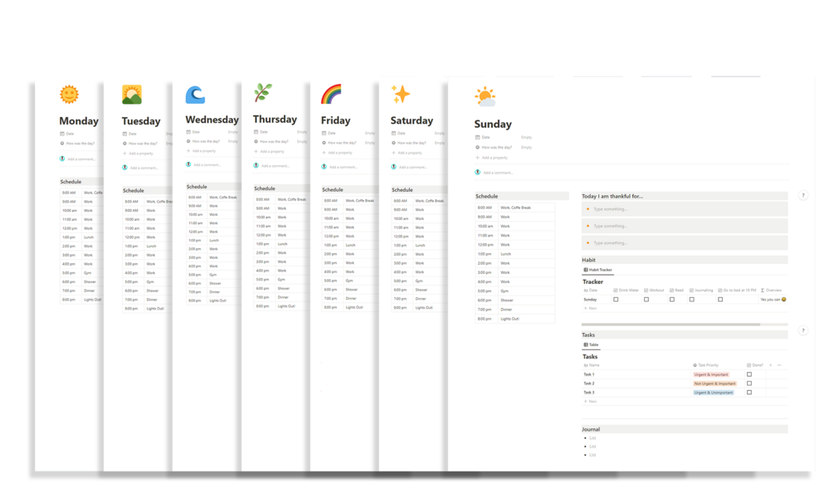Click the help icon beside the thankful section

click(803, 195)
